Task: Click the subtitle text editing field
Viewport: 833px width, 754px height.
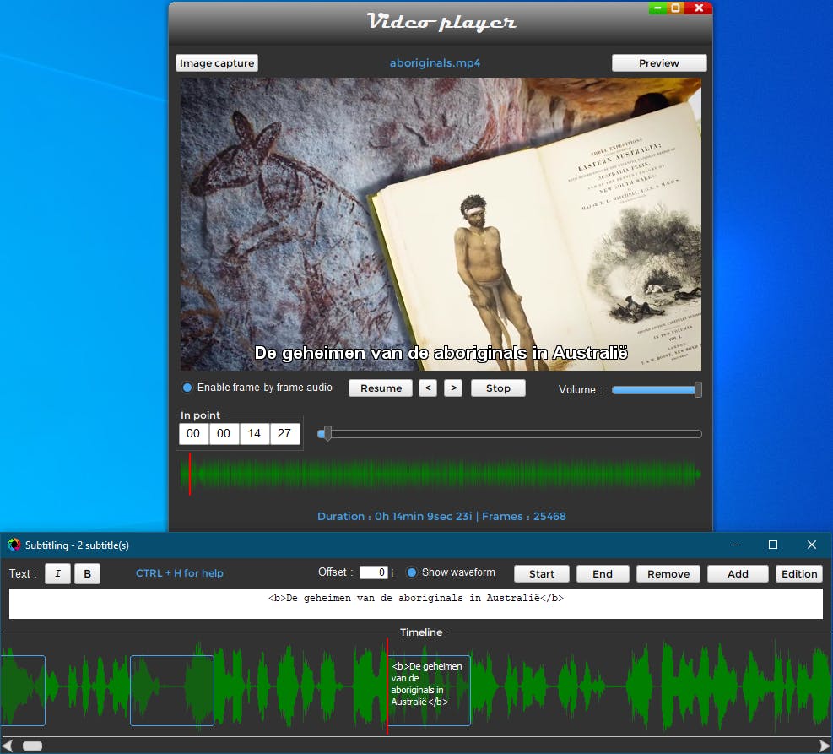Action: [416, 604]
